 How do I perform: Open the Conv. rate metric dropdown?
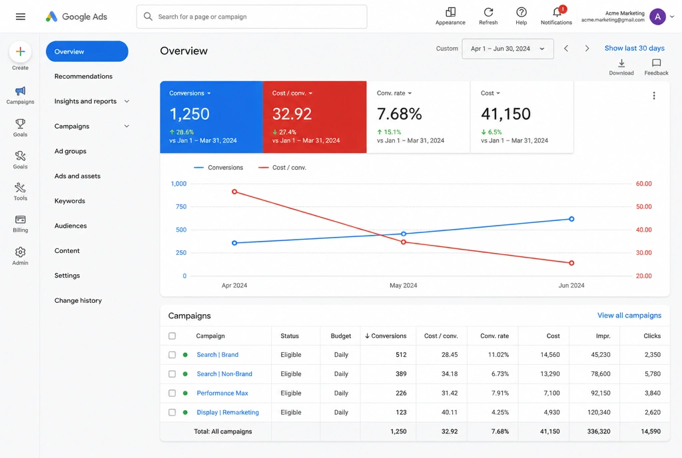pyautogui.click(x=394, y=93)
